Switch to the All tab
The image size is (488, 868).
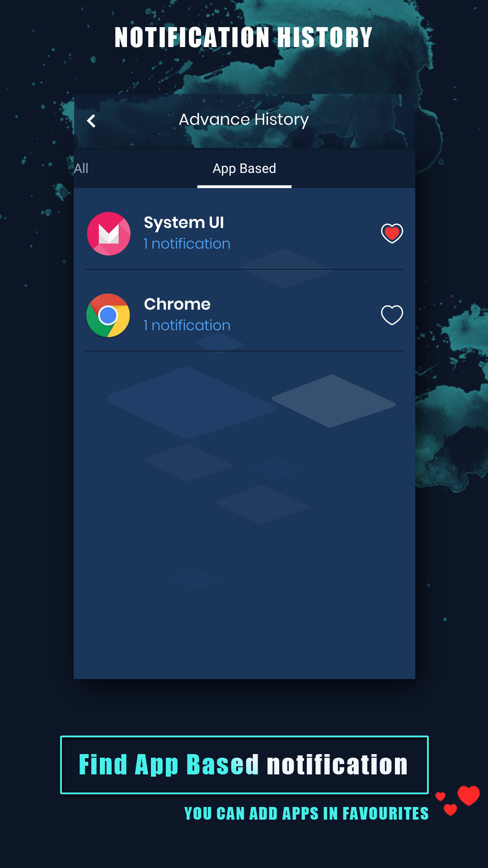[81, 168]
